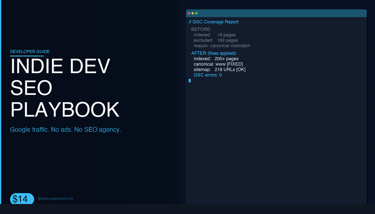This screenshot has height=214, width=375.
Task: Click the red close dot in terminal
Action: point(189,13)
